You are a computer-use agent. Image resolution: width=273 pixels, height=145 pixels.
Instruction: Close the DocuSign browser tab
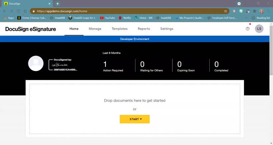[x=50, y=4]
